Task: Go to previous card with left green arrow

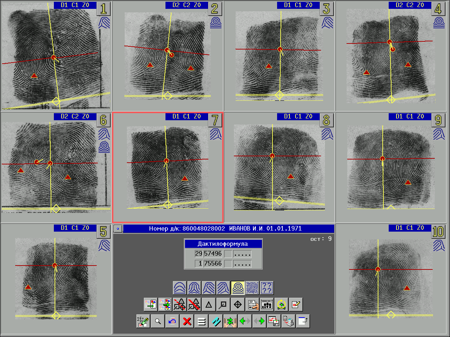Action: click(x=245, y=321)
